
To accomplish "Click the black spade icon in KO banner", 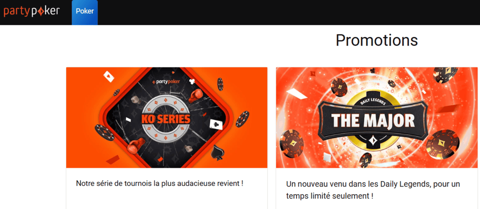I will [217, 151].
